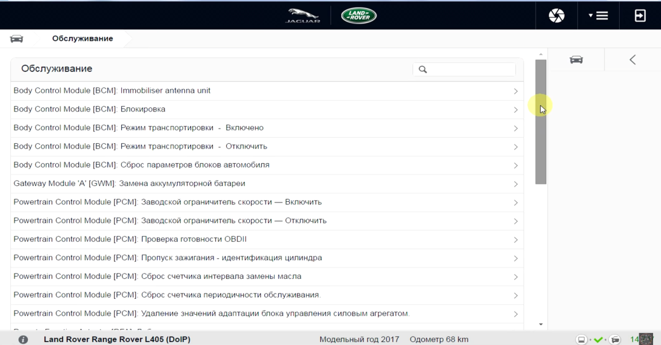This screenshot has height=345, width=661.
Task: Select PCM Сброс счетчика интервала замены масла
Action: pyautogui.click(x=267, y=276)
